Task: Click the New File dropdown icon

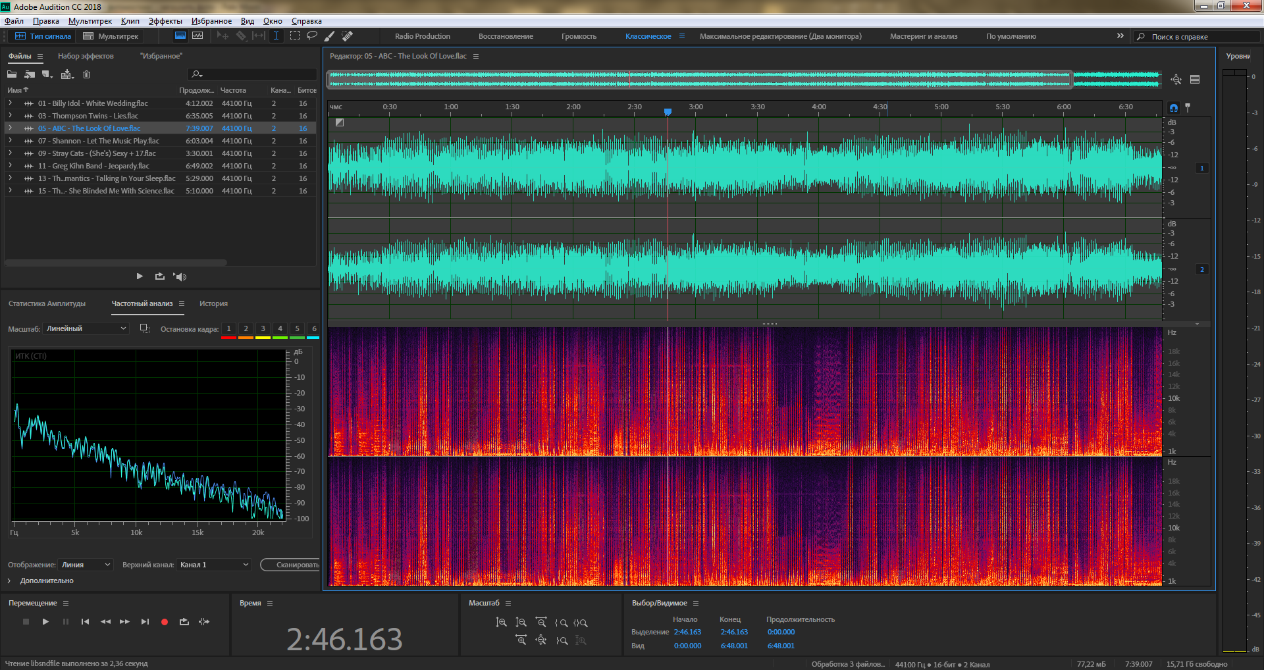Action: click(x=47, y=74)
